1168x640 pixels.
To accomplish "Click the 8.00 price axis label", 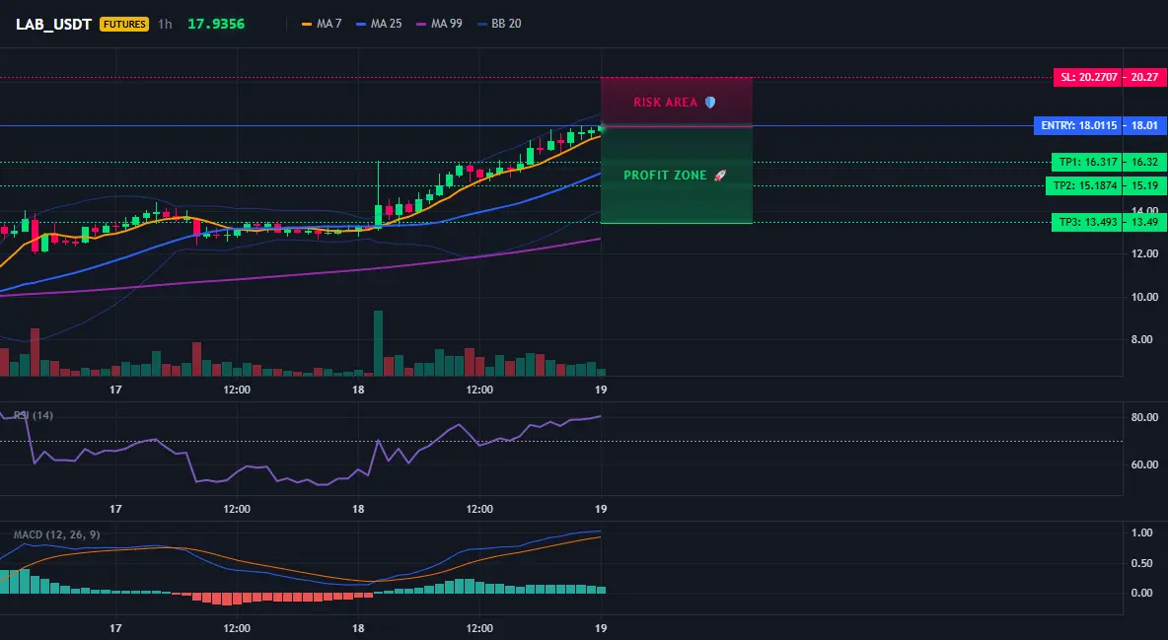I will (x=1142, y=340).
